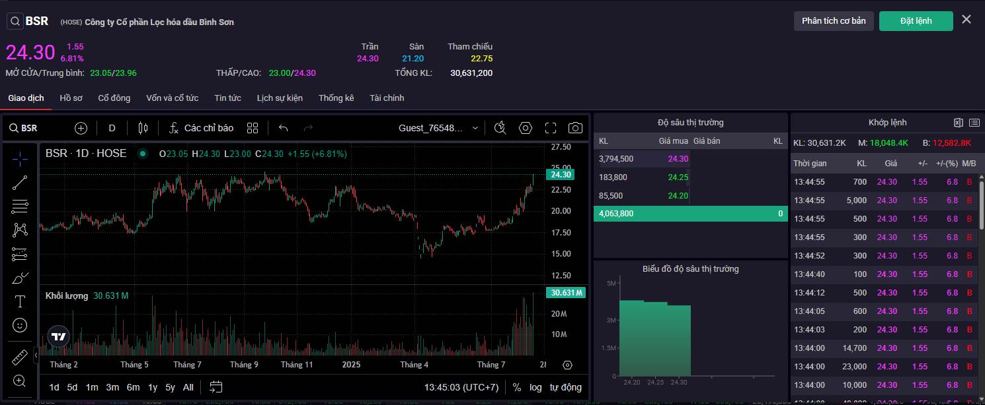This screenshot has height=405, width=985.
Task: Open the candlestick chart style menu
Action: [143, 128]
